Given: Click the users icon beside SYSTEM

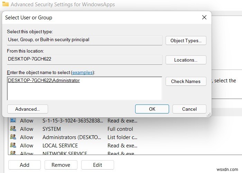Looking at the screenshot, I should click(13, 128).
